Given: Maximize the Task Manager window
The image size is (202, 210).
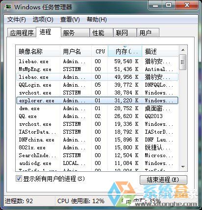Looking at the screenshot, I should click(169, 5).
